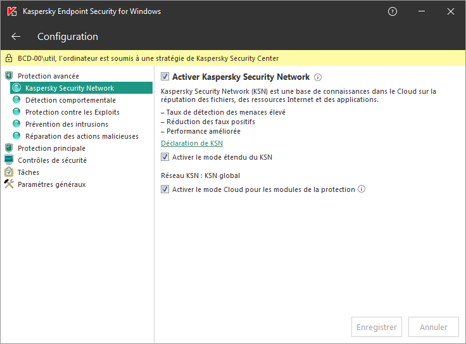Click the monitor icon beside Contrôles de sécurité
This screenshot has height=344, width=466.
pyautogui.click(x=9, y=160)
